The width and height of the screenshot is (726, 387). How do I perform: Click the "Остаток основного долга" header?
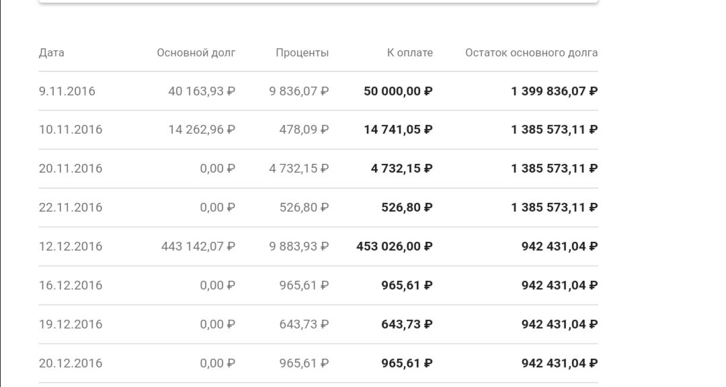(x=531, y=52)
